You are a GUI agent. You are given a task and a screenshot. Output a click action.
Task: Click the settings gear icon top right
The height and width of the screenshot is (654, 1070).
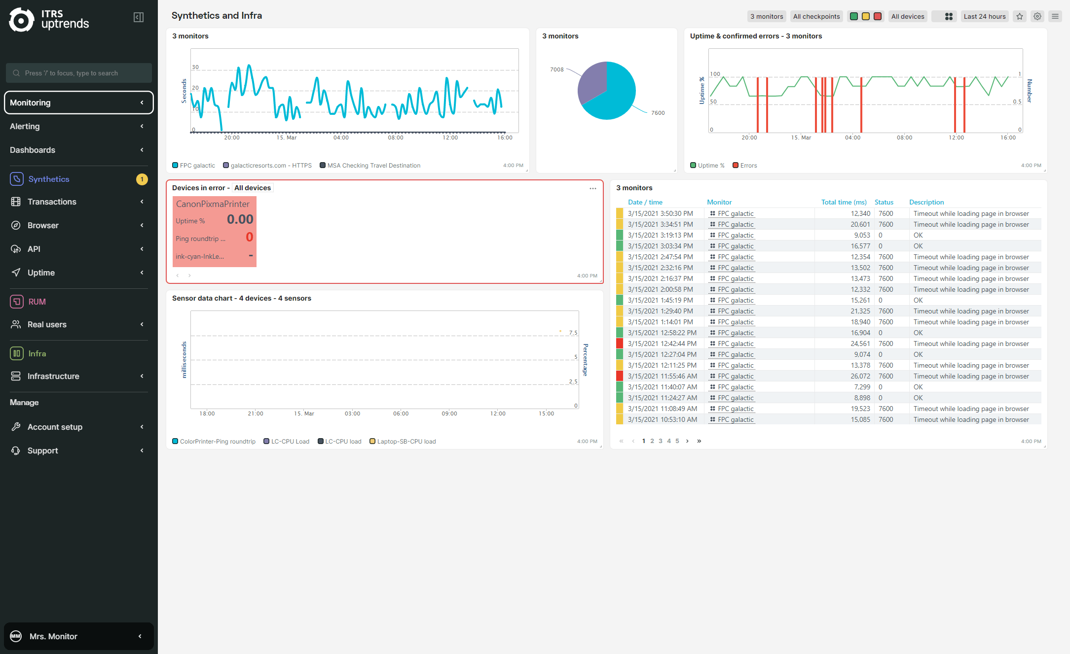(x=1037, y=16)
